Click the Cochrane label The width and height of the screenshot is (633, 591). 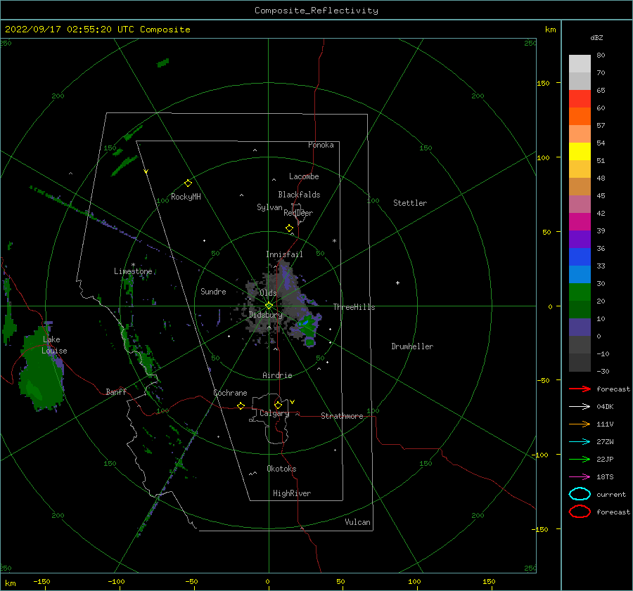230,393
